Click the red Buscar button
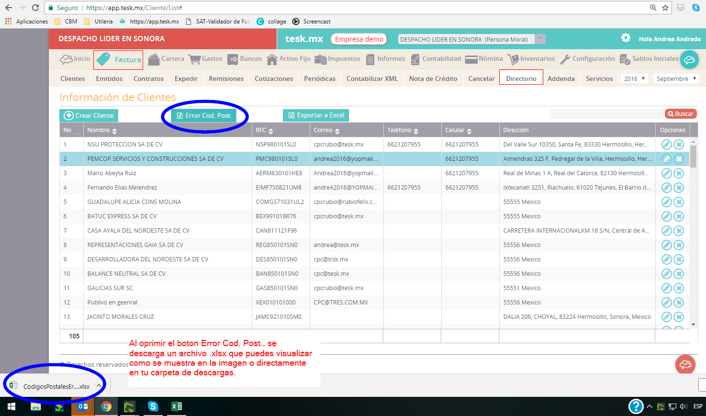Viewport: 706px width, 416px height. (681, 114)
